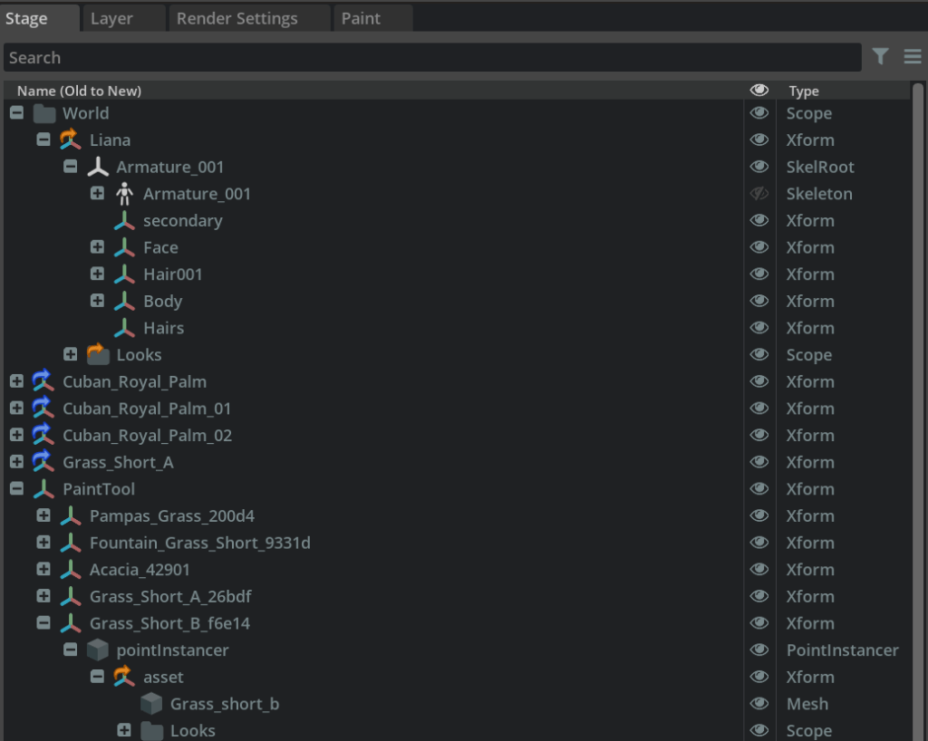Click the Type column header
The height and width of the screenshot is (741, 928).
(x=804, y=91)
